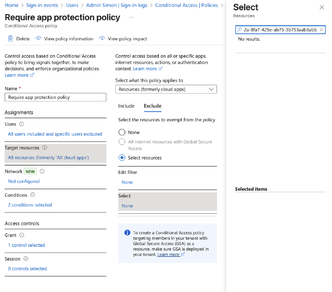Screen dimensions: 332x292
Task: Click None under Edit filter
Action: click(127, 182)
